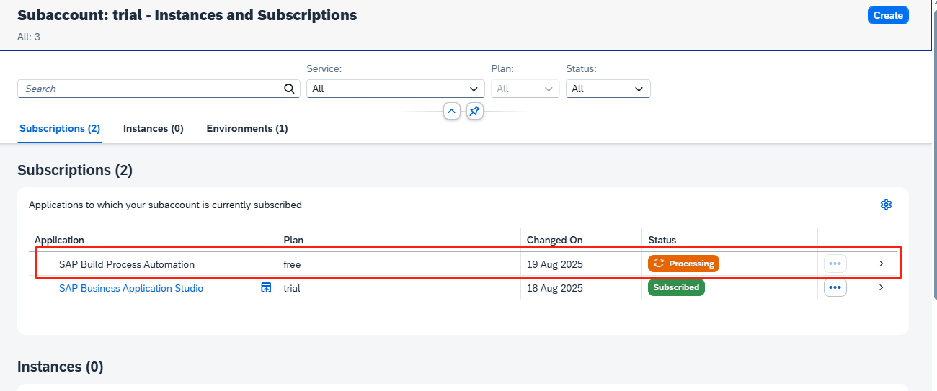Open the SAP Business Application Studio link
This screenshot has width=937, height=391.
pyautogui.click(x=131, y=288)
